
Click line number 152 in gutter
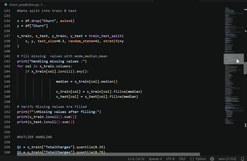click(7, 112)
